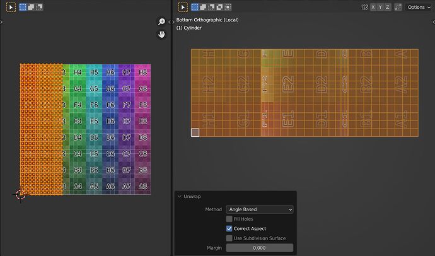Activate the pan hand icon in UV editor
The height and width of the screenshot is (256, 435).
tap(161, 35)
